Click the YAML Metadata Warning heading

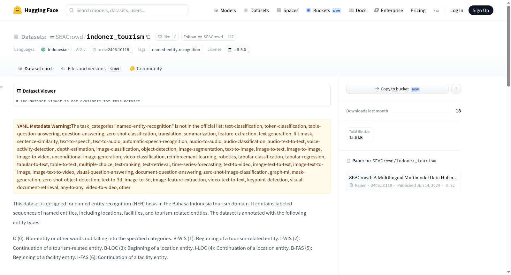pyautogui.click(x=44, y=126)
